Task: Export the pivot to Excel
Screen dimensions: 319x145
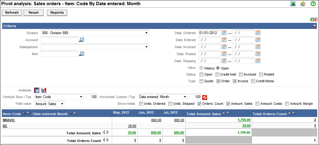Action: click(293, 4)
